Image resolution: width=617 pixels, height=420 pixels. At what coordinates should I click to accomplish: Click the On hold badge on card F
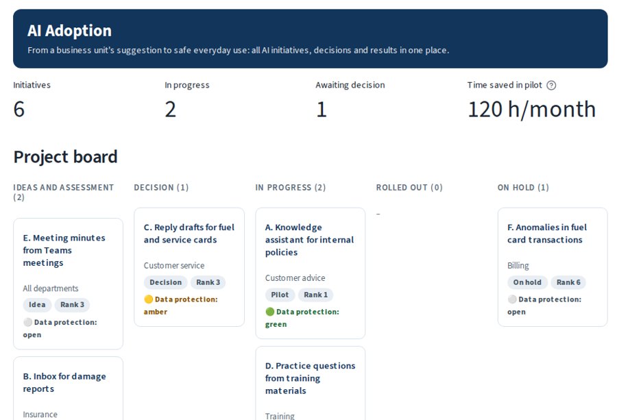click(x=527, y=282)
